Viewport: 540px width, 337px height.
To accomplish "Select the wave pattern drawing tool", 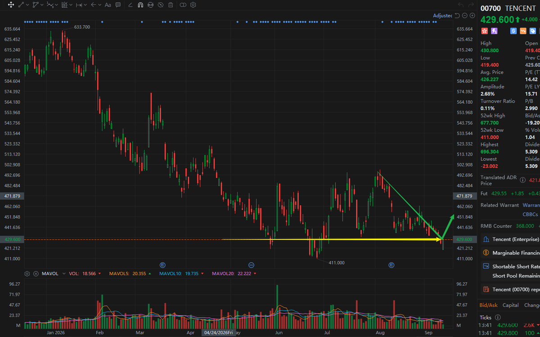I will point(50,5).
